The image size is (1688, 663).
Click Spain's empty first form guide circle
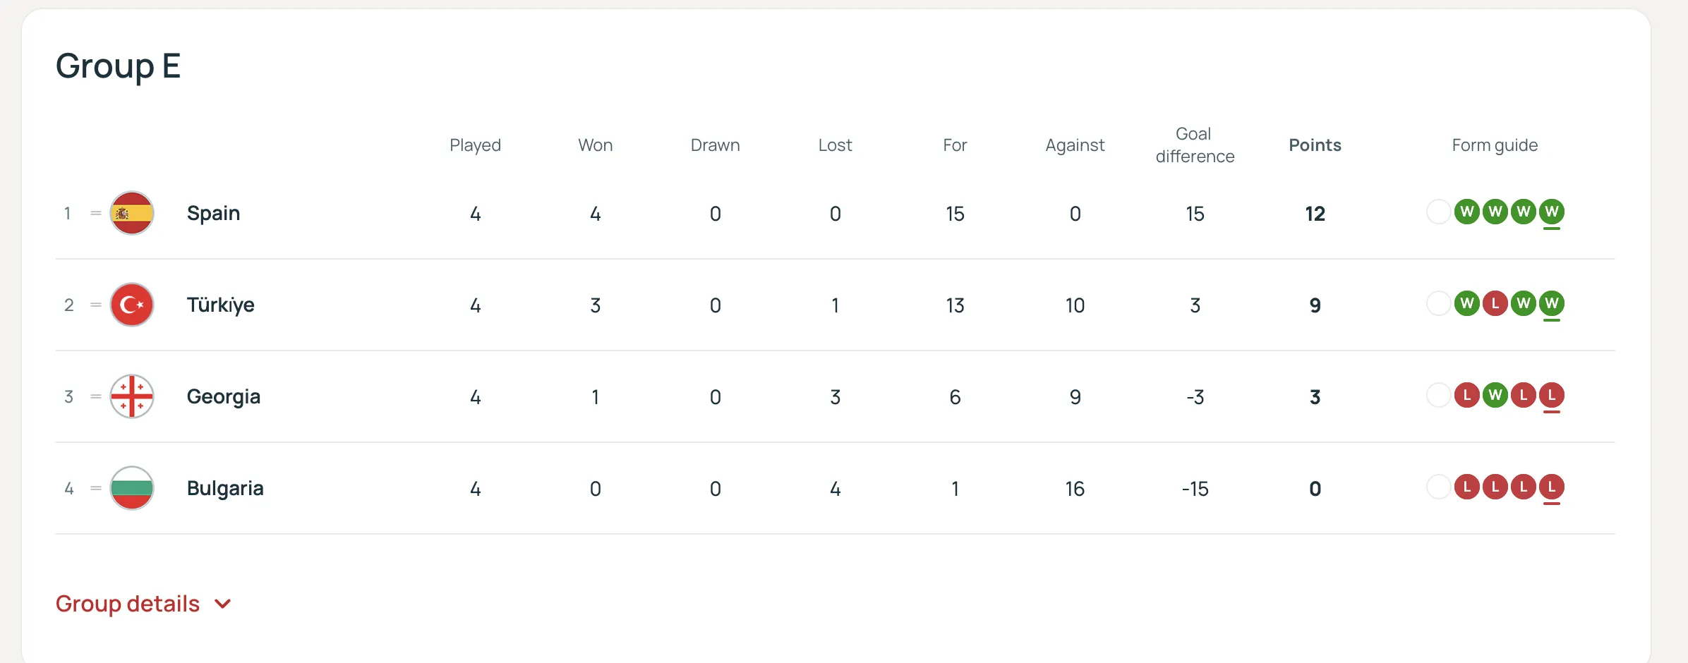click(x=1438, y=212)
